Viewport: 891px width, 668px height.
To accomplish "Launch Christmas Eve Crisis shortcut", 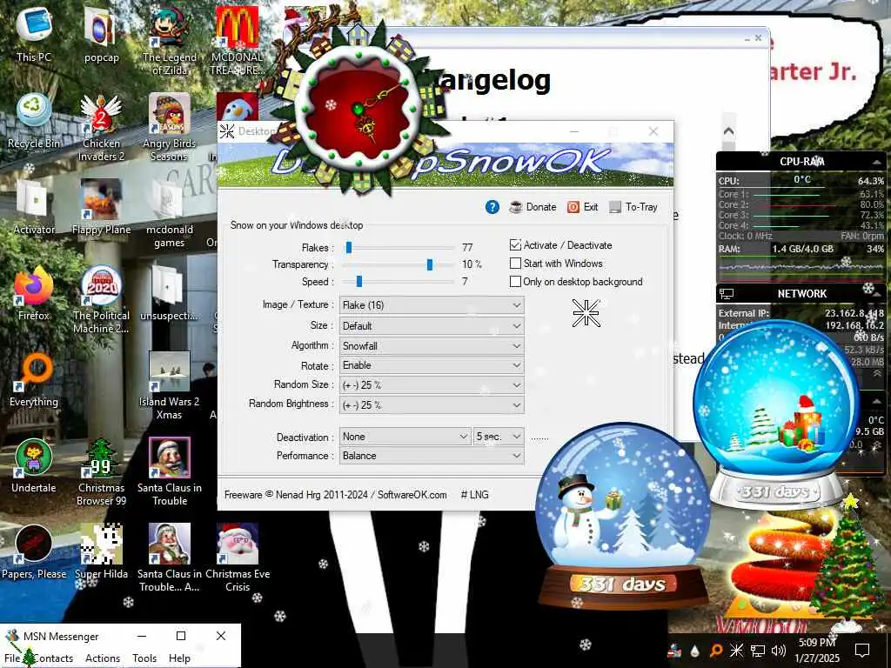I will [x=238, y=558].
